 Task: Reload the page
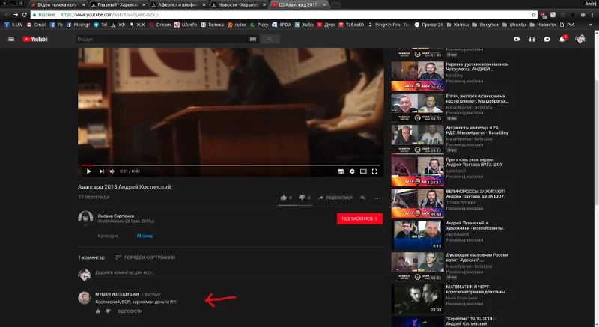click(x=25, y=14)
